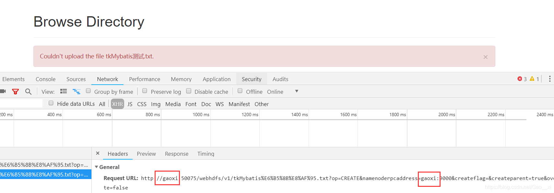
Task: View the Response tab
Action: point(177,154)
